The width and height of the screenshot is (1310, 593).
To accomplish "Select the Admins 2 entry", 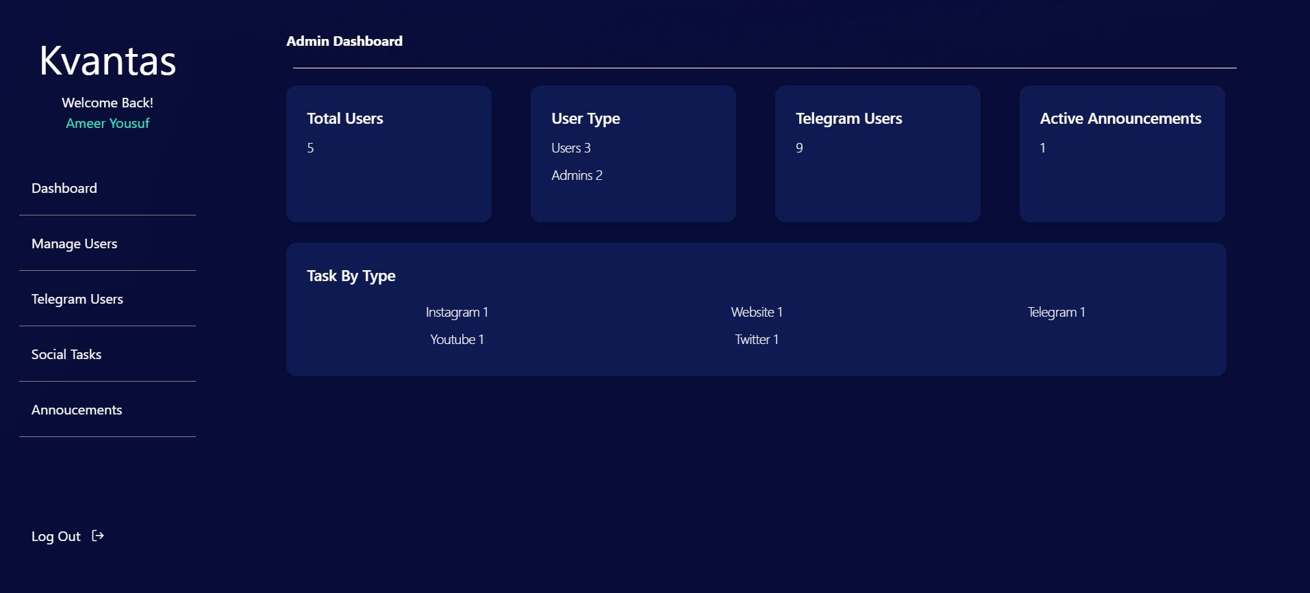I will coord(577,175).
